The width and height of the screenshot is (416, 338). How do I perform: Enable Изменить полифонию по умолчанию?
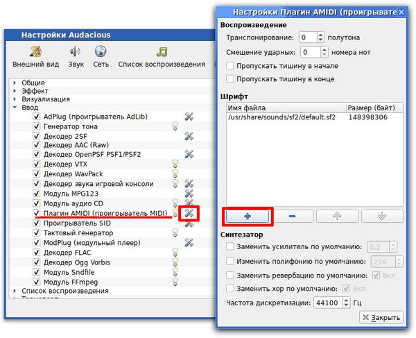pyautogui.click(x=230, y=261)
